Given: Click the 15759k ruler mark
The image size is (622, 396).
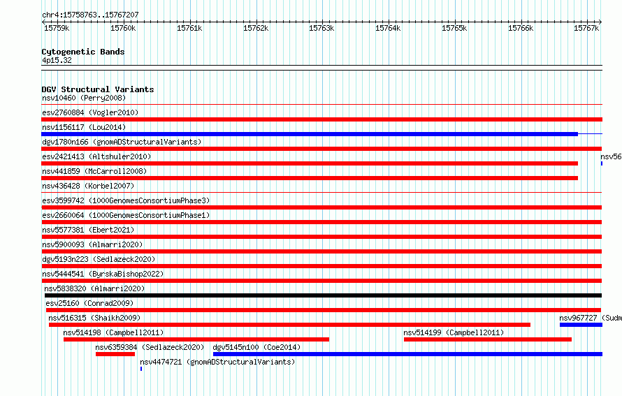Looking at the screenshot, I should pyautogui.click(x=57, y=28).
